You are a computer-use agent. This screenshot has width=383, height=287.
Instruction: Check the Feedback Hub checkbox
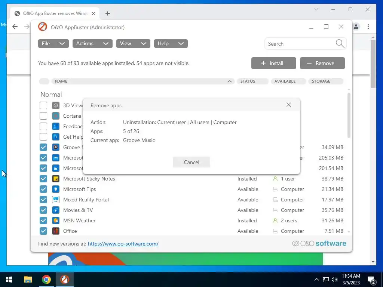pyautogui.click(x=43, y=126)
